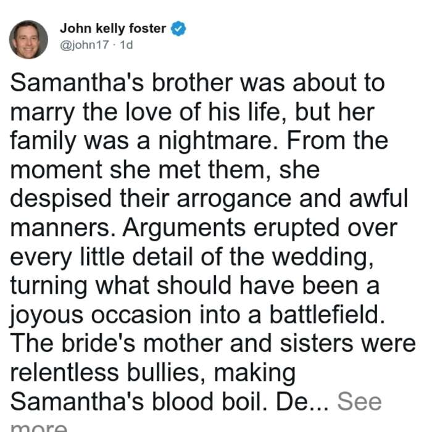Screen dimensions: 432x432
Task: Click the first line starting "Samantha's brother"
Action: pos(197,83)
